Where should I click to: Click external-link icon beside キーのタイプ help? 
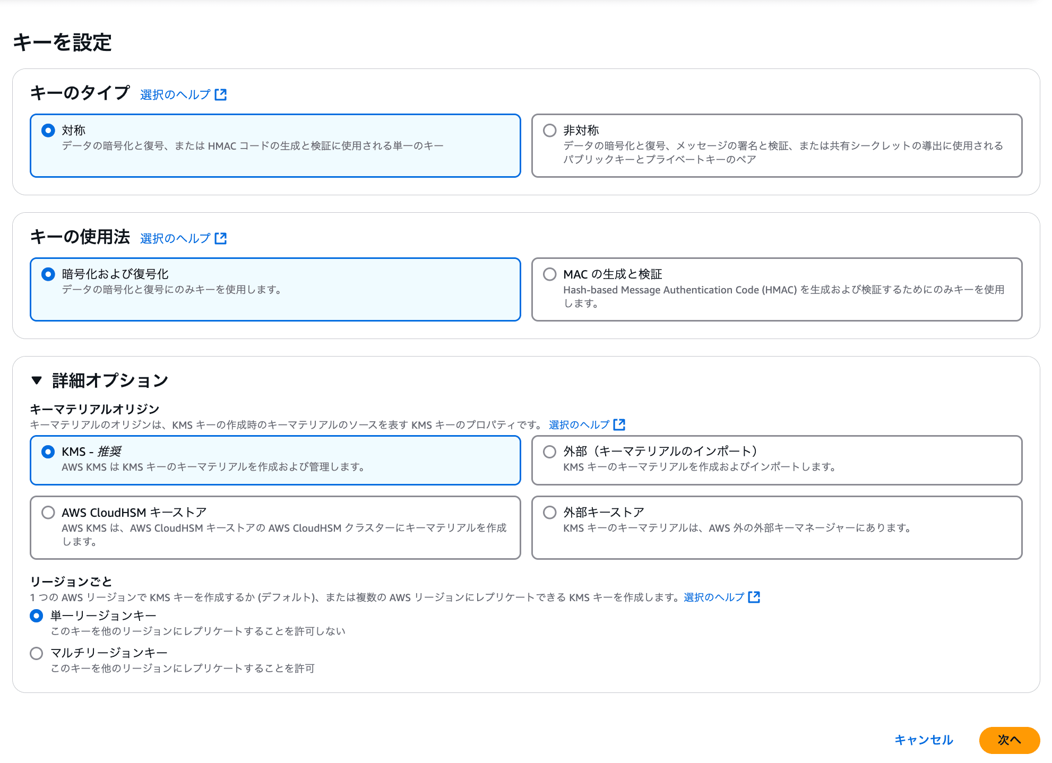coord(221,95)
